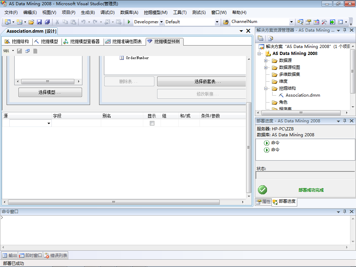The image size is (356, 267).
Task: Click the Save All toolbar icon
Action: click(47, 22)
